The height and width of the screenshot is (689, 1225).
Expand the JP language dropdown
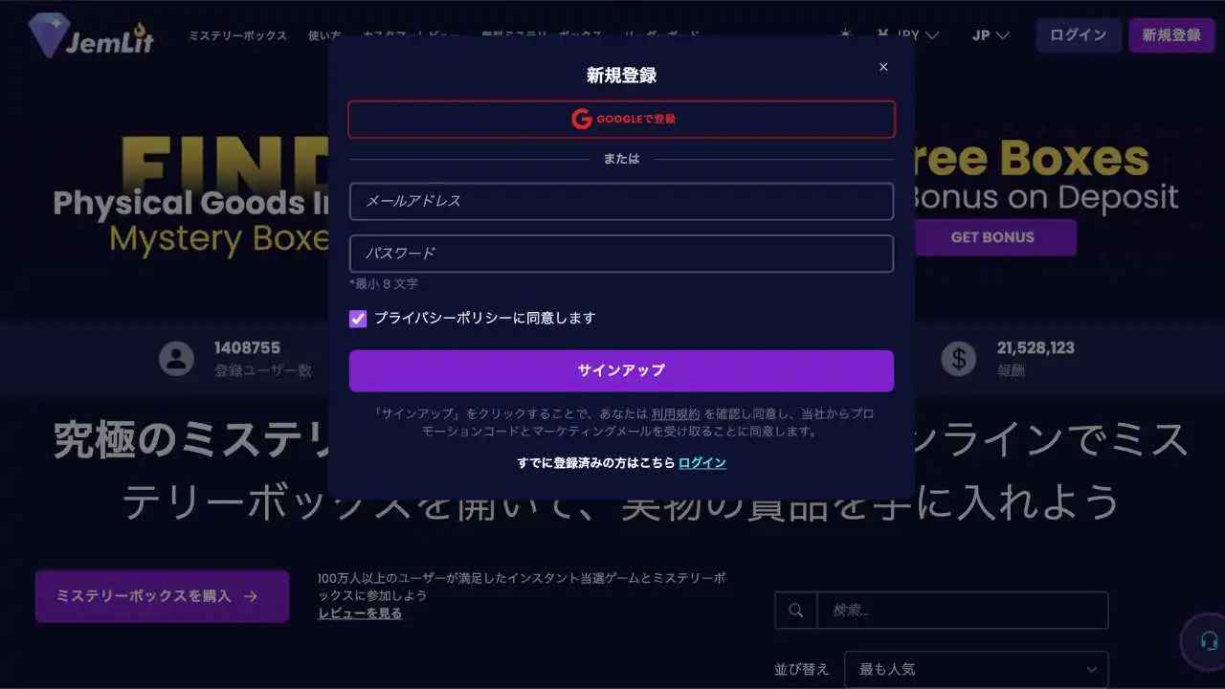tap(991, 35)
